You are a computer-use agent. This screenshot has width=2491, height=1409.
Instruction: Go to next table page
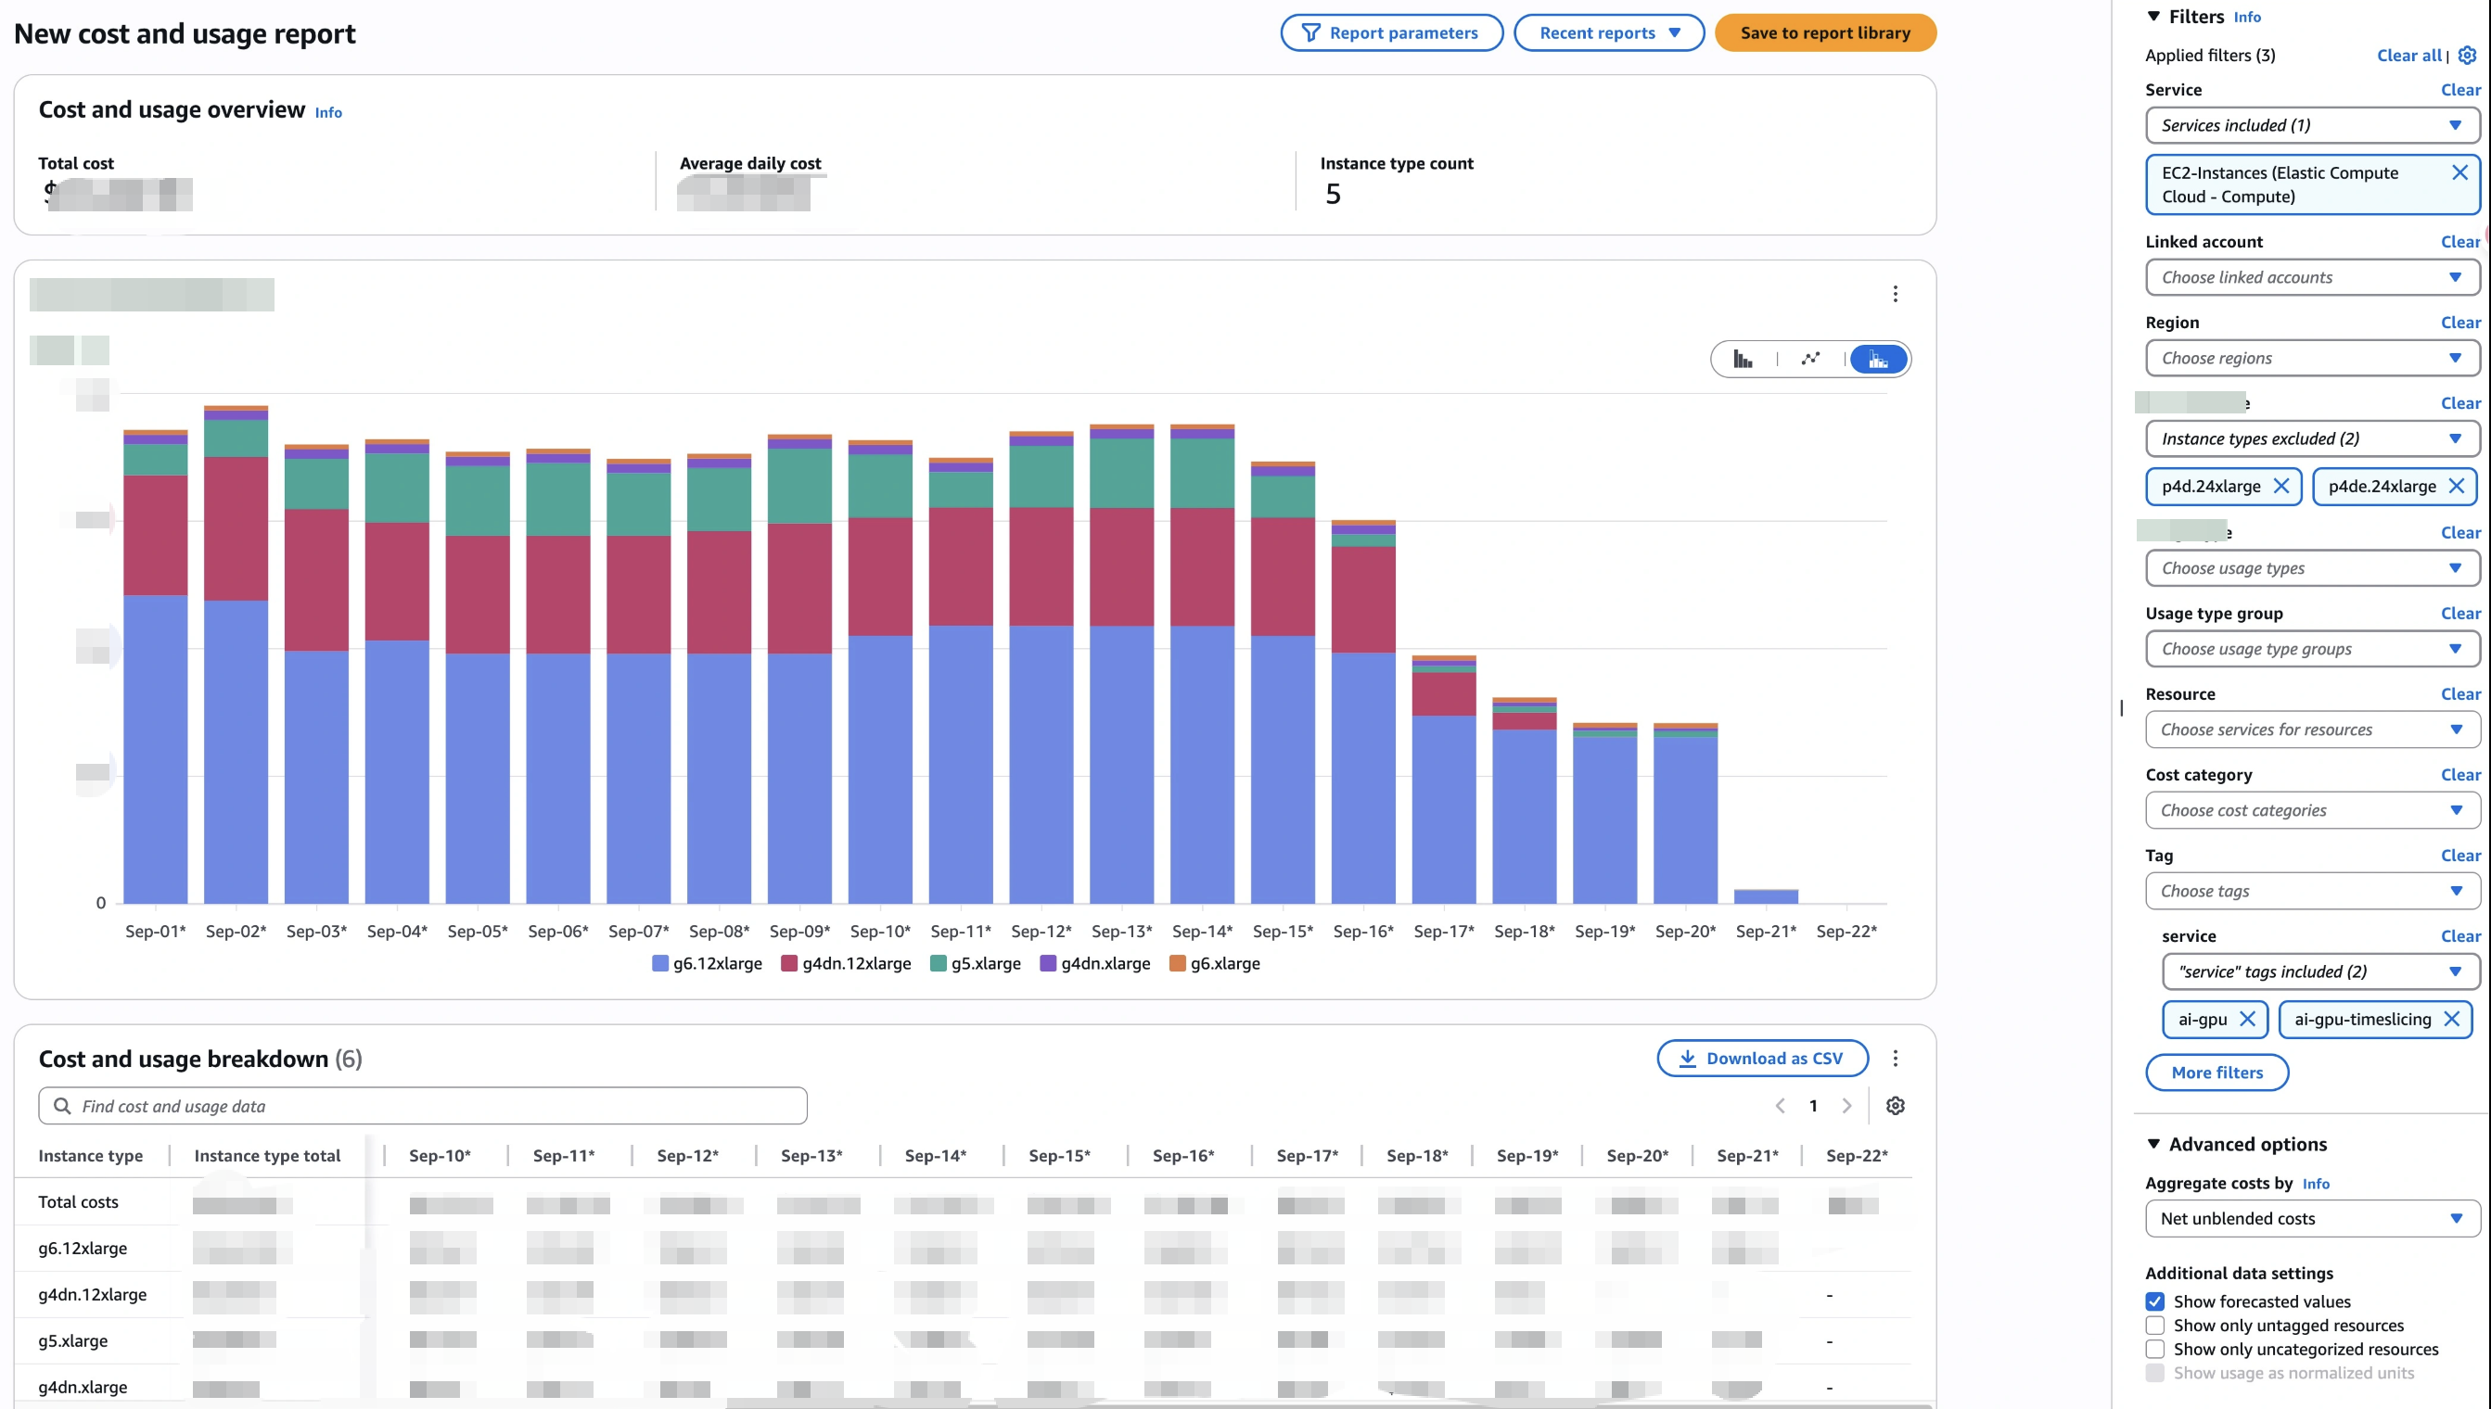(x=1846, y=1106)
